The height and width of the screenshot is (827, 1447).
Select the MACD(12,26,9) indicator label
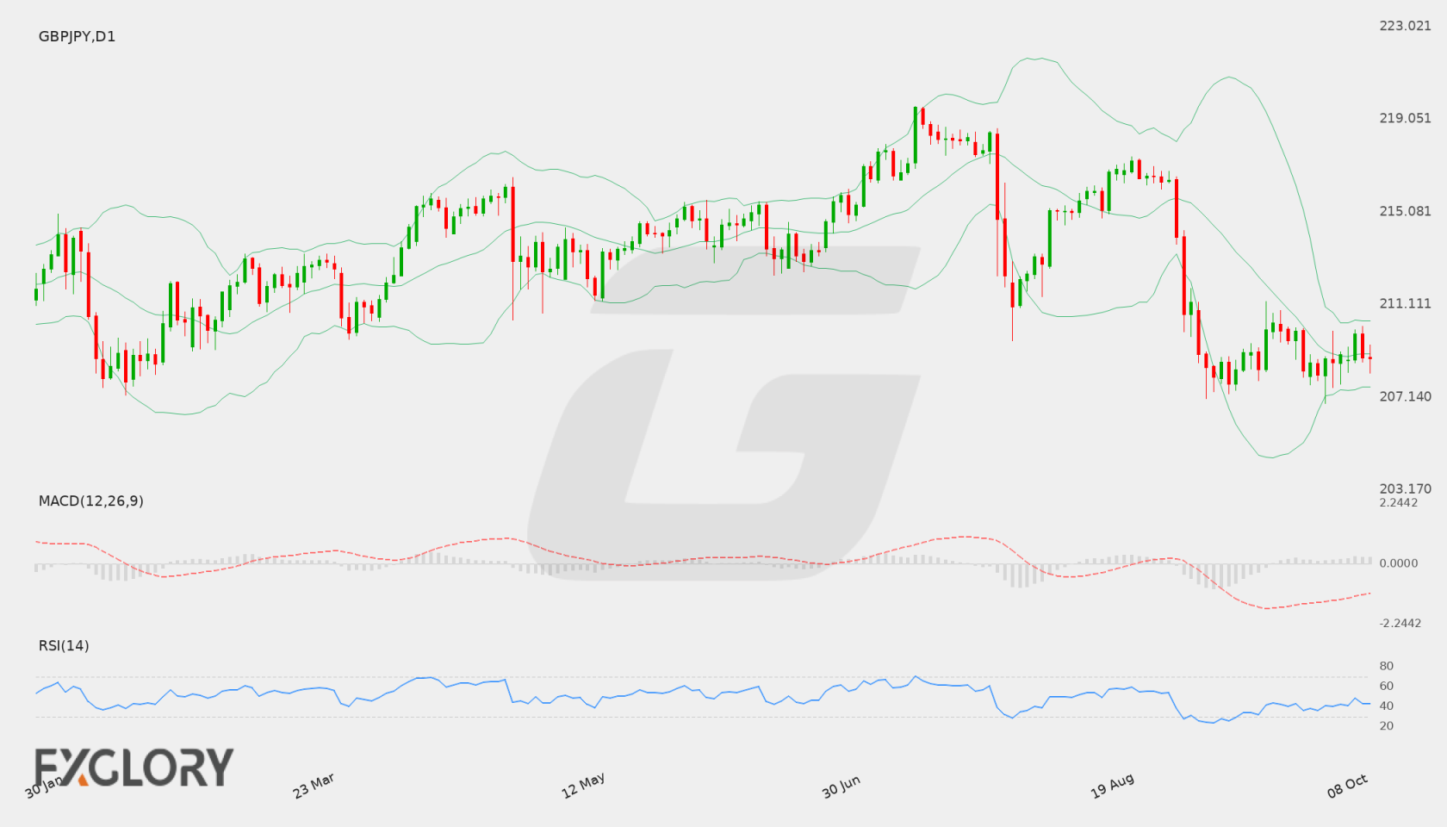tap(90, 501)
